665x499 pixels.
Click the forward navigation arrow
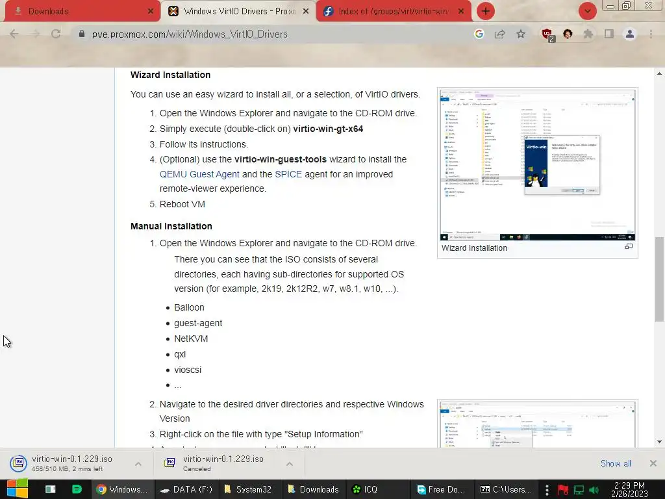[x=35, y=34]
